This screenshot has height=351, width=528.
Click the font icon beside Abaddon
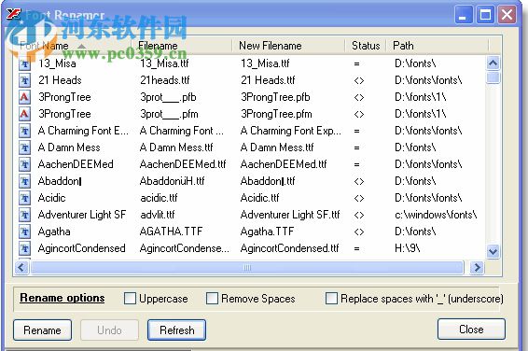(24, 181)
